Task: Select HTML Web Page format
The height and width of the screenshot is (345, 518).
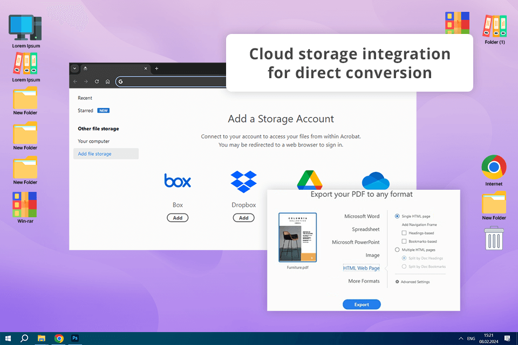Action: pos(362,268)
